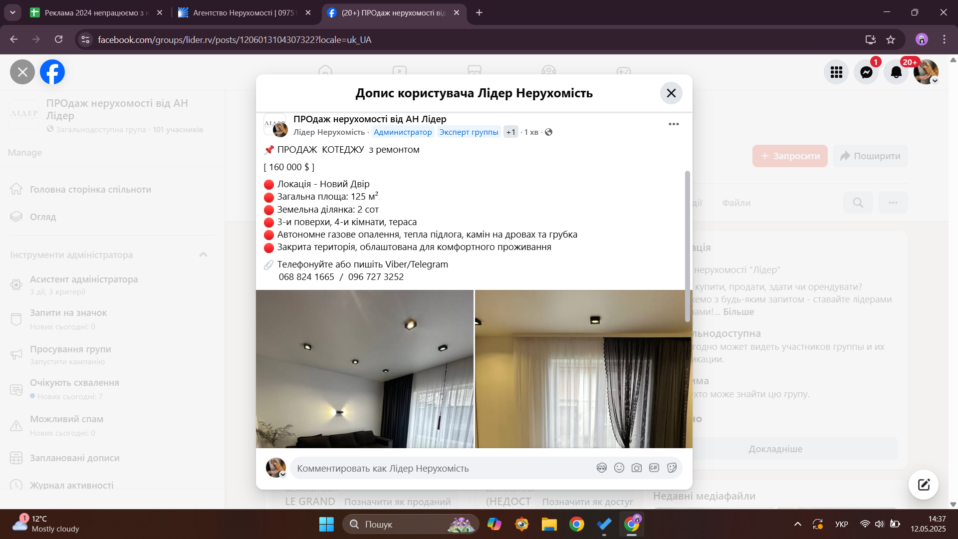Insert a GIF in the comment
This screenshot has width=958, height=539.
pyautogui.click(x=654, y=468)
